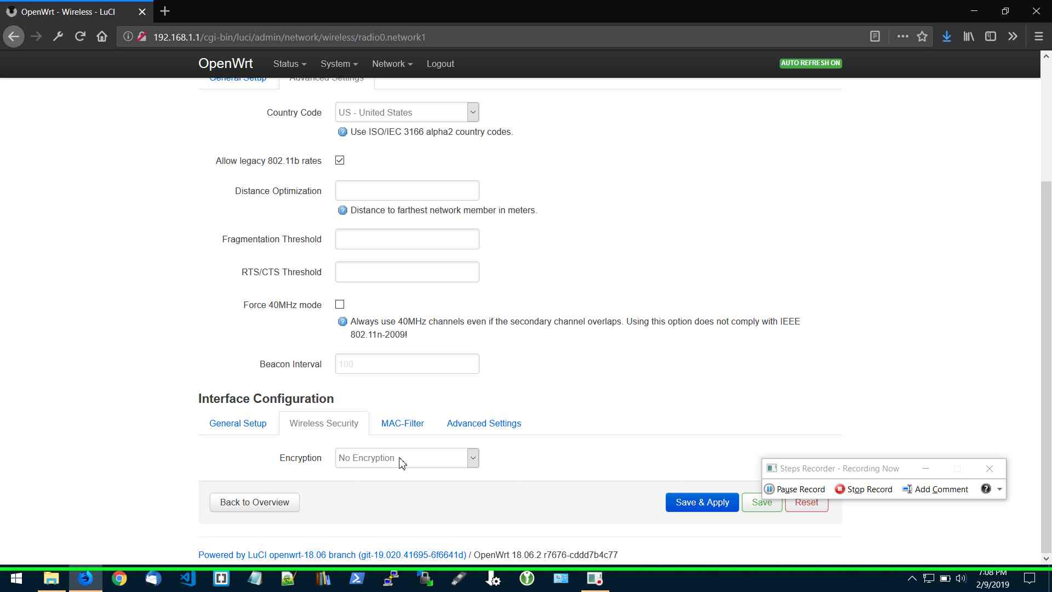Focus the Fragmentation Threshold field

(x=407, y=239)
